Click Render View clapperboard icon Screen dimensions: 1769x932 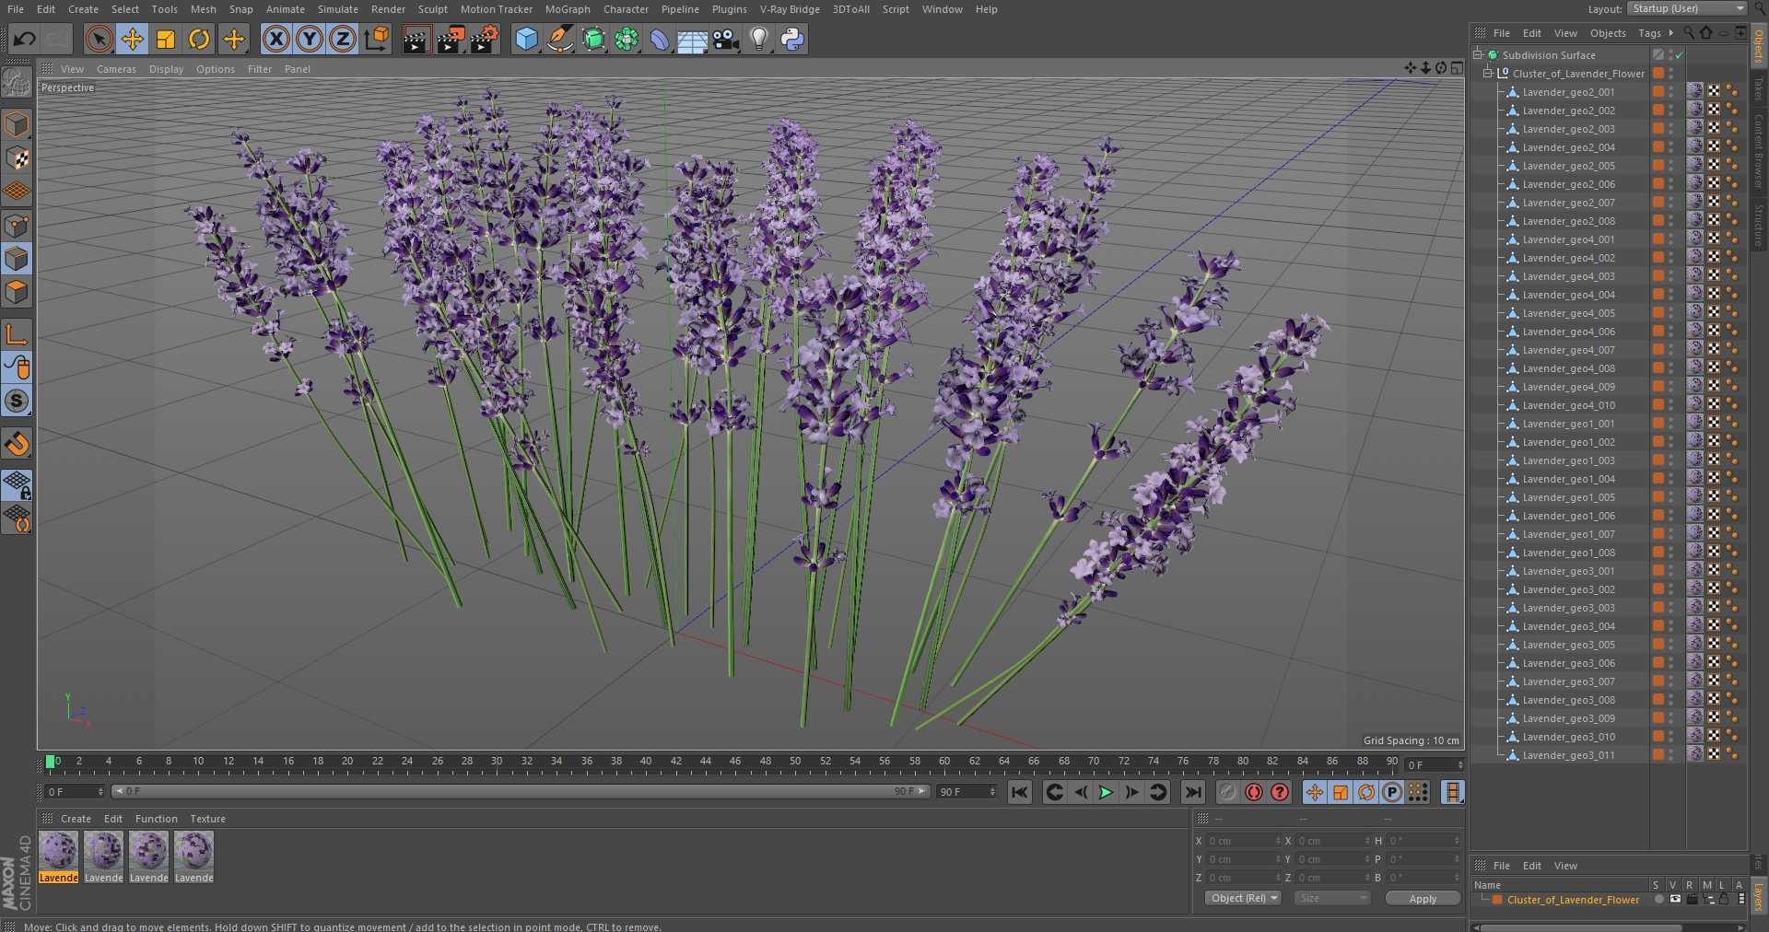pos(416,39)
